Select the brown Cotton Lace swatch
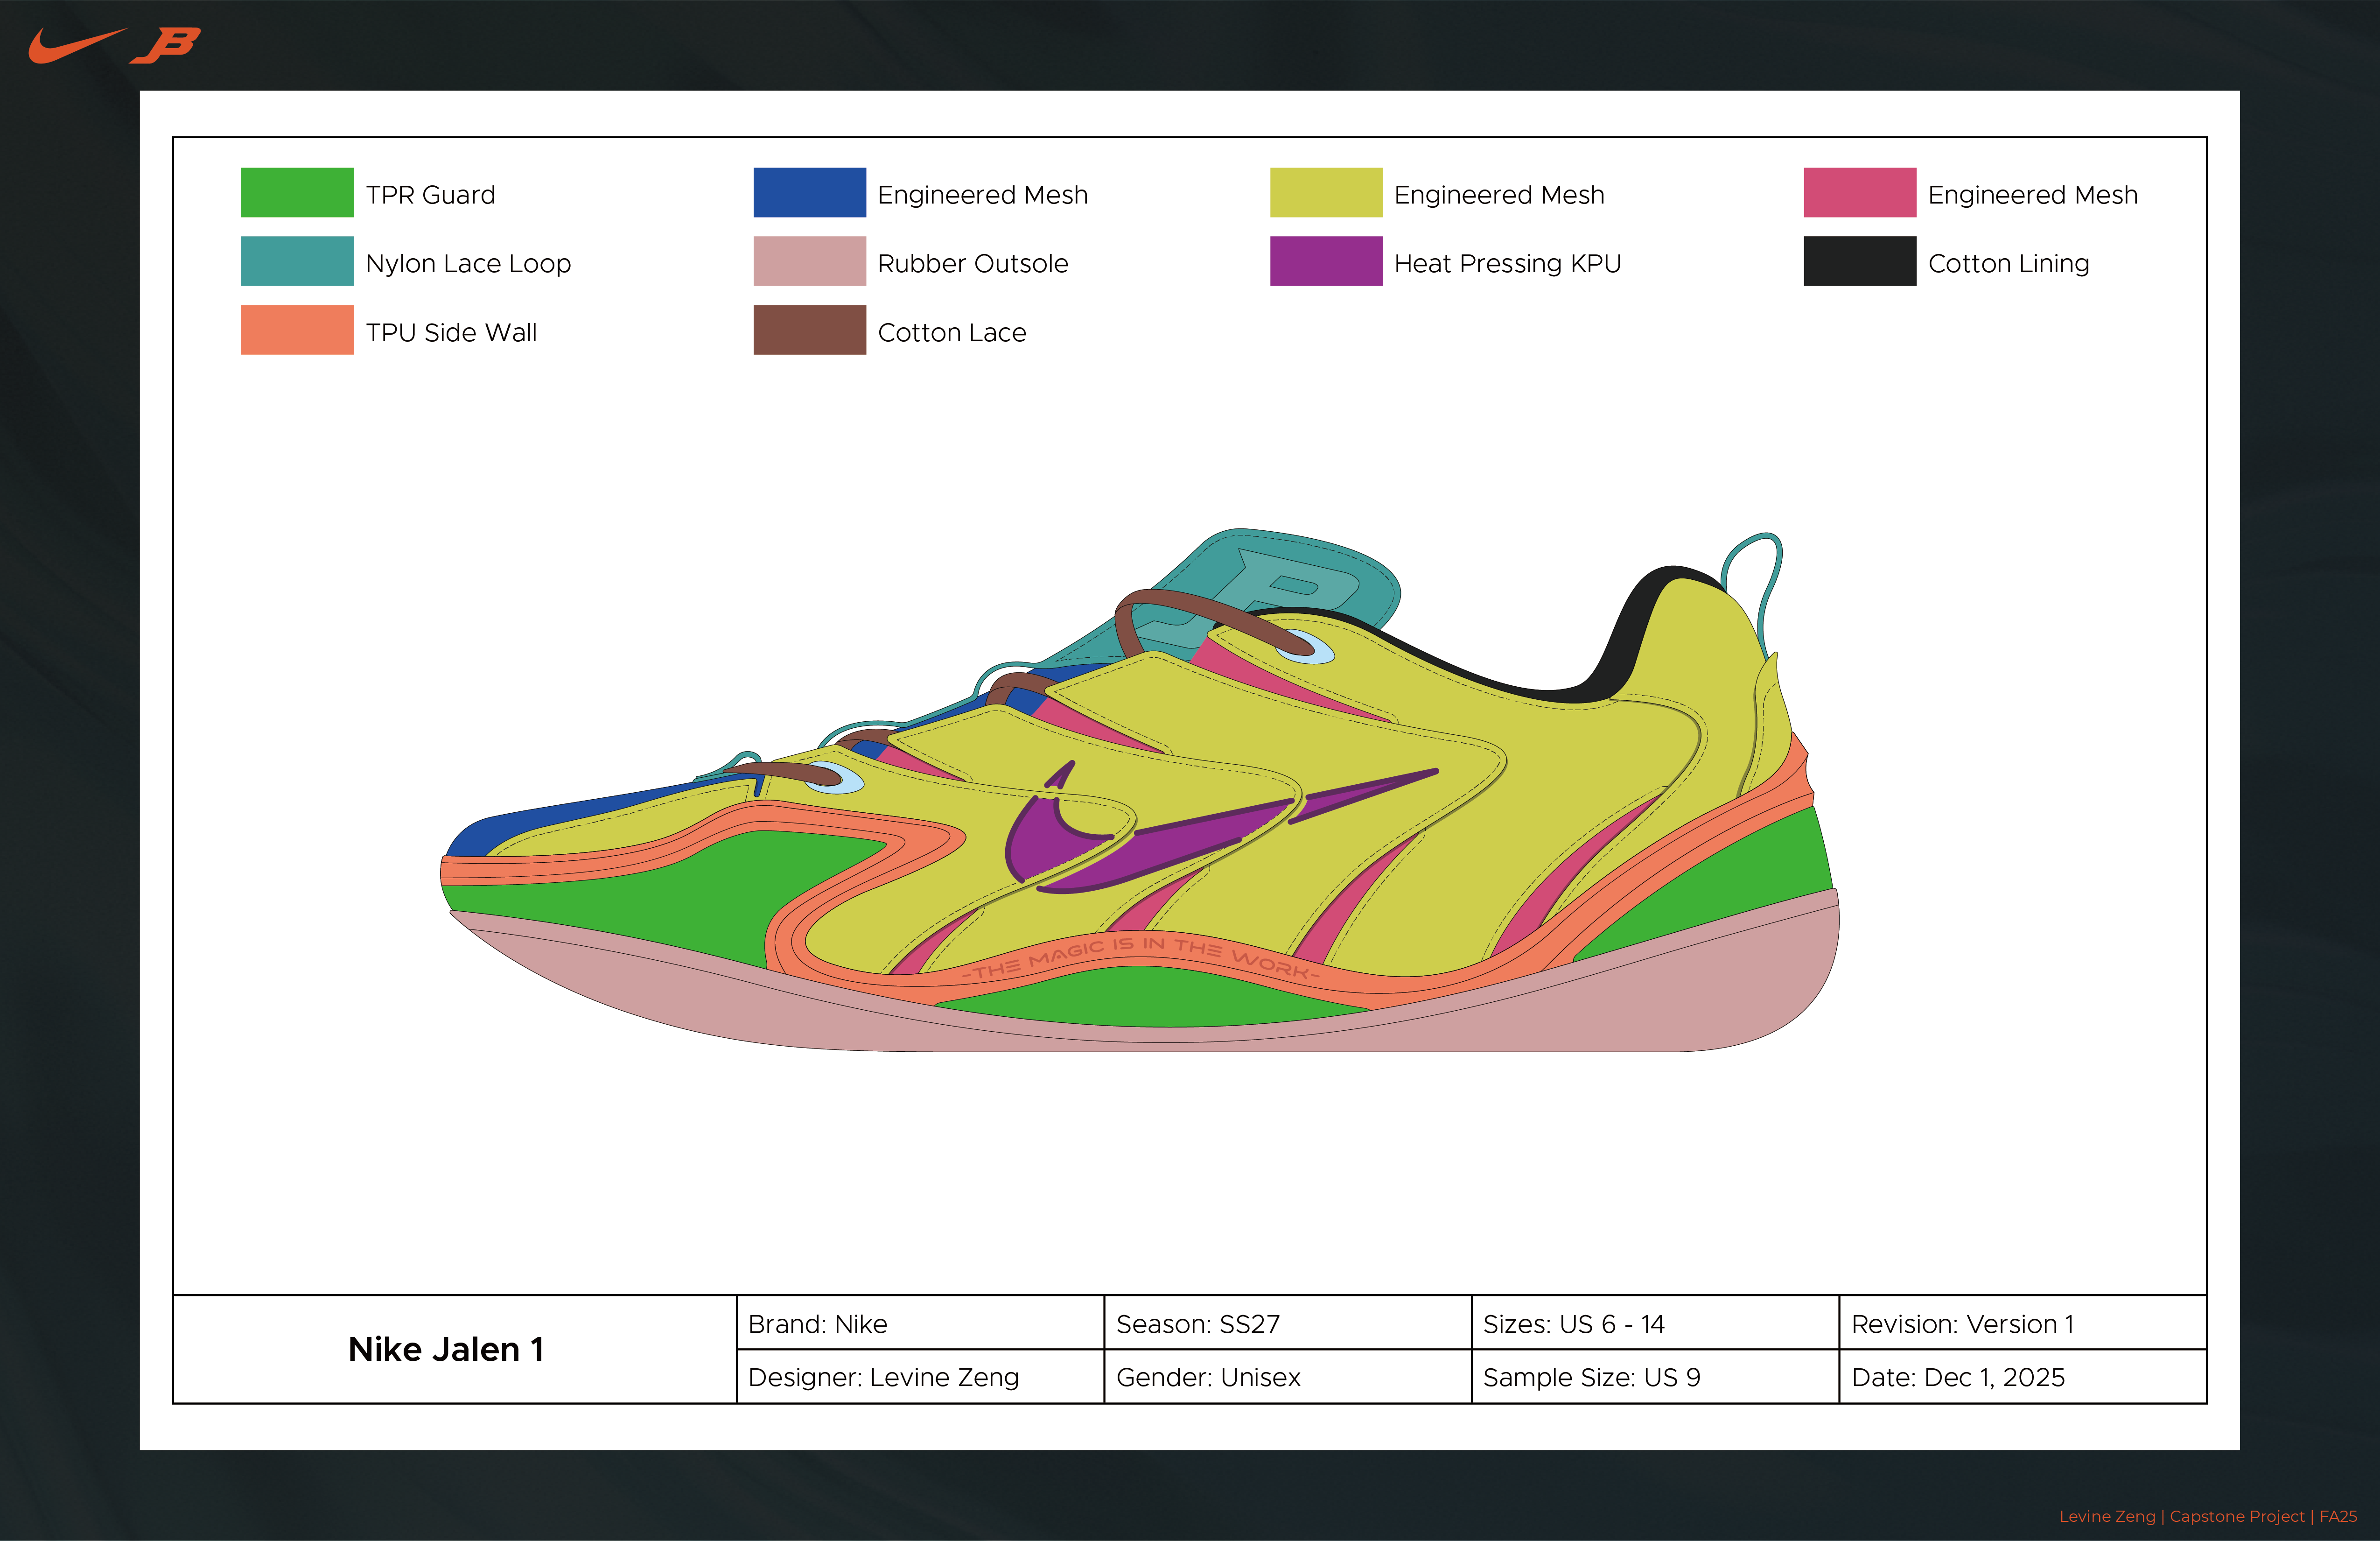The image size is (2380, 1541). [809, 330]
